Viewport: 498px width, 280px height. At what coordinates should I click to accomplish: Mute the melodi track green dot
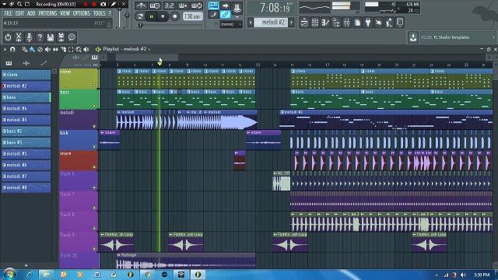coord(94,126)
